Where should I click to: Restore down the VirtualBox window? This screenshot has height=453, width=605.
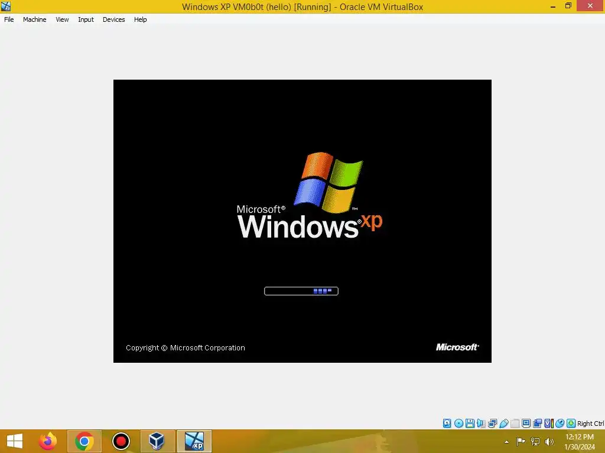point(568,6)
